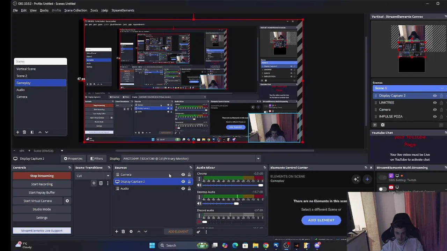Move source up in Sources dock
The image size is (447, 251).
[139, 231]
